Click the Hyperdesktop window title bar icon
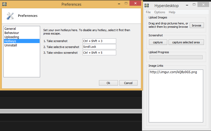The width and height of the screenshot is (211, 131). tap(147, 5)
